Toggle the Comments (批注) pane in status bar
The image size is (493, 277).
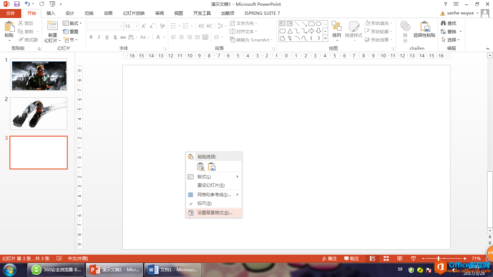pos(352,259)
